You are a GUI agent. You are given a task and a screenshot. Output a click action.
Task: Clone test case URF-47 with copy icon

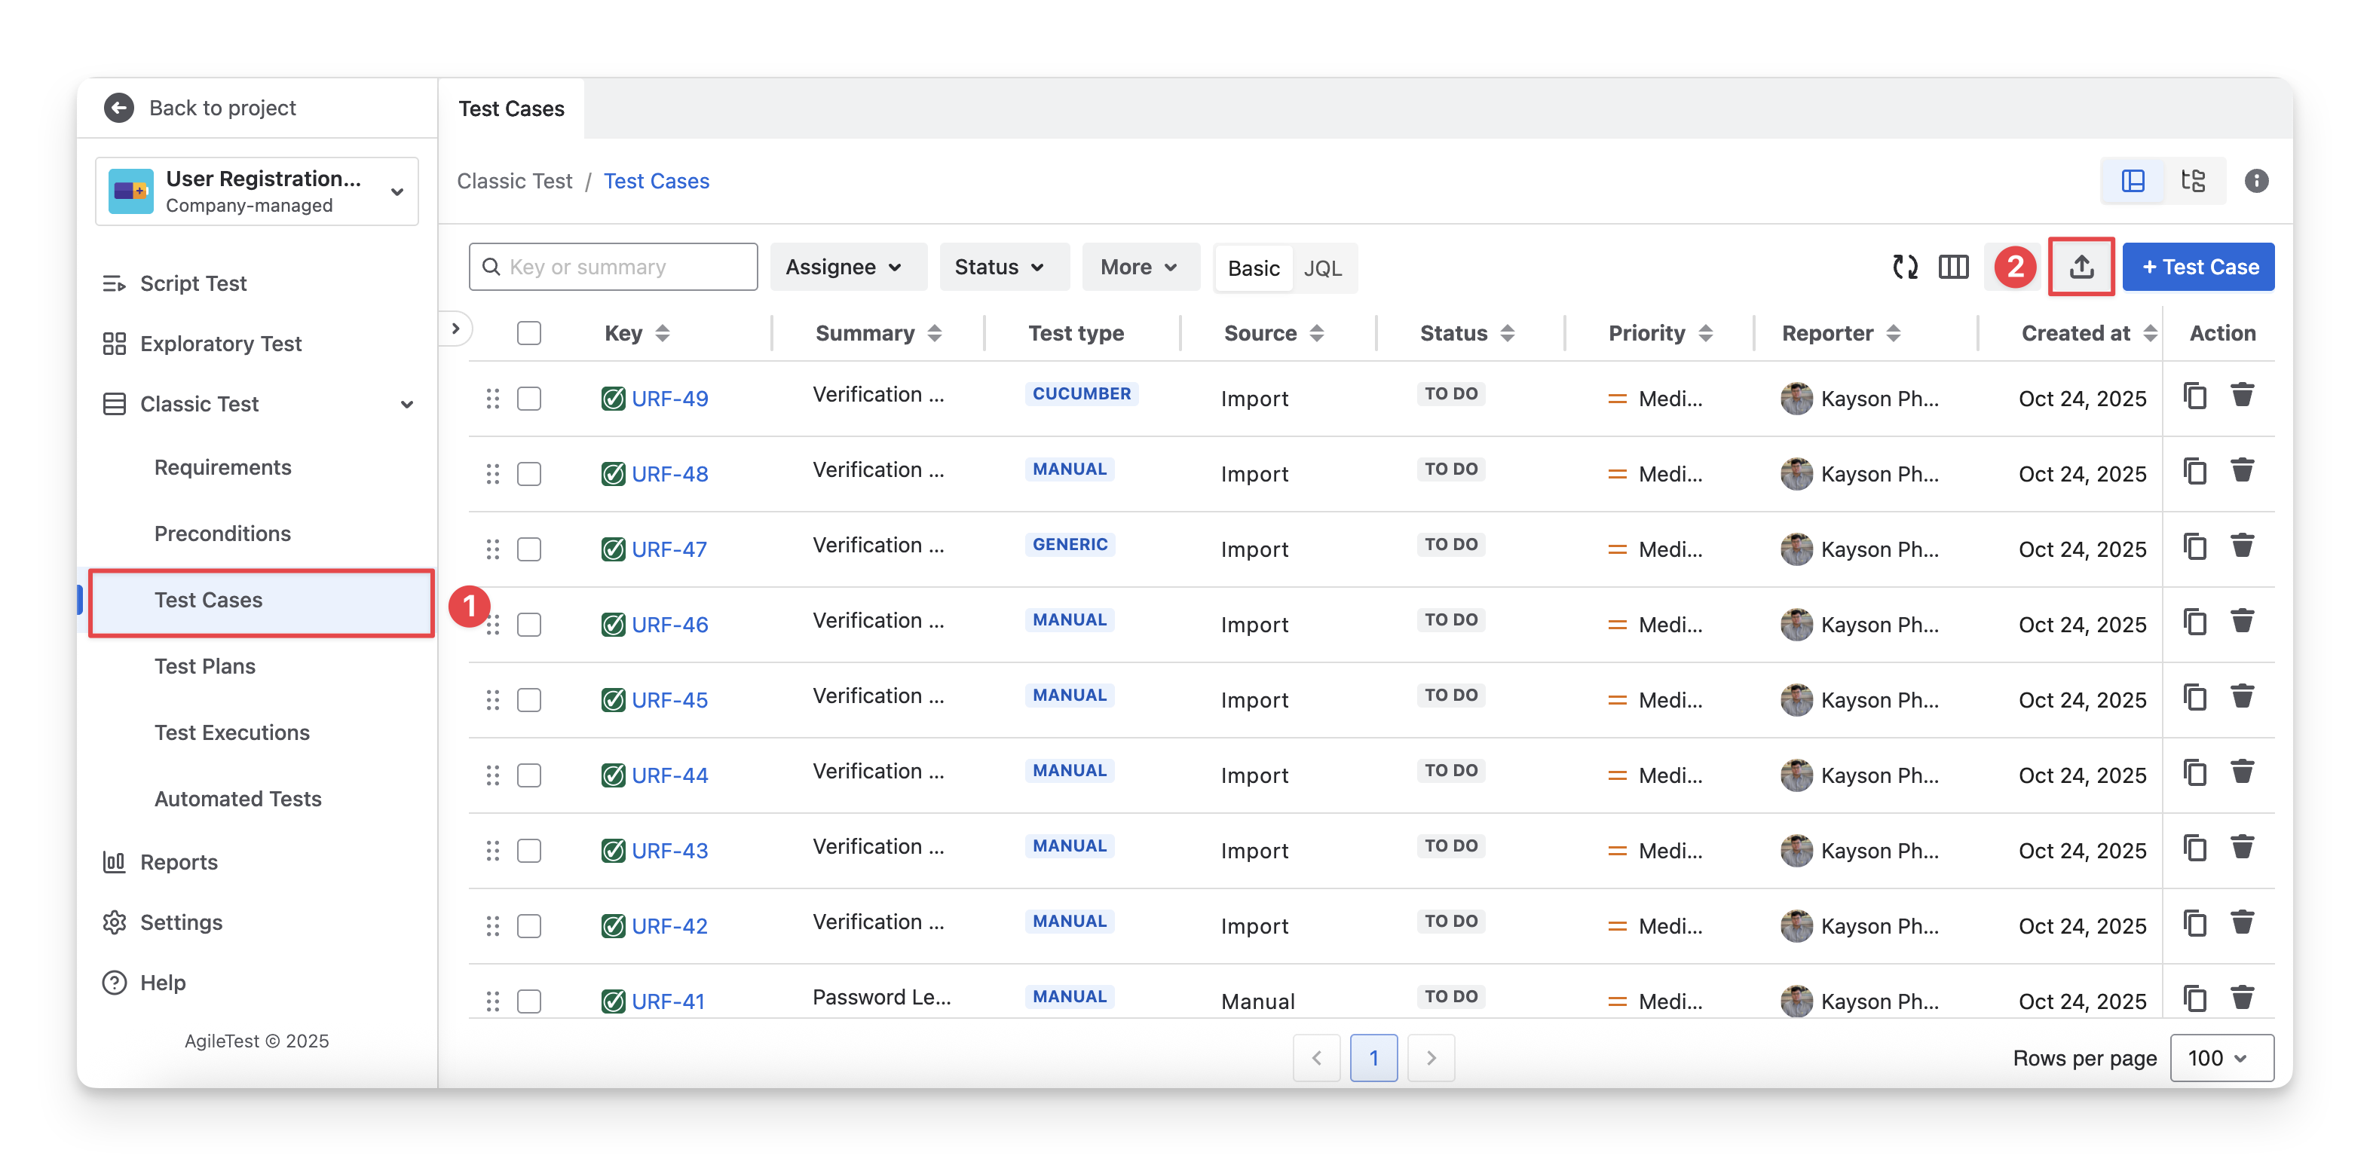[2195, 546]
